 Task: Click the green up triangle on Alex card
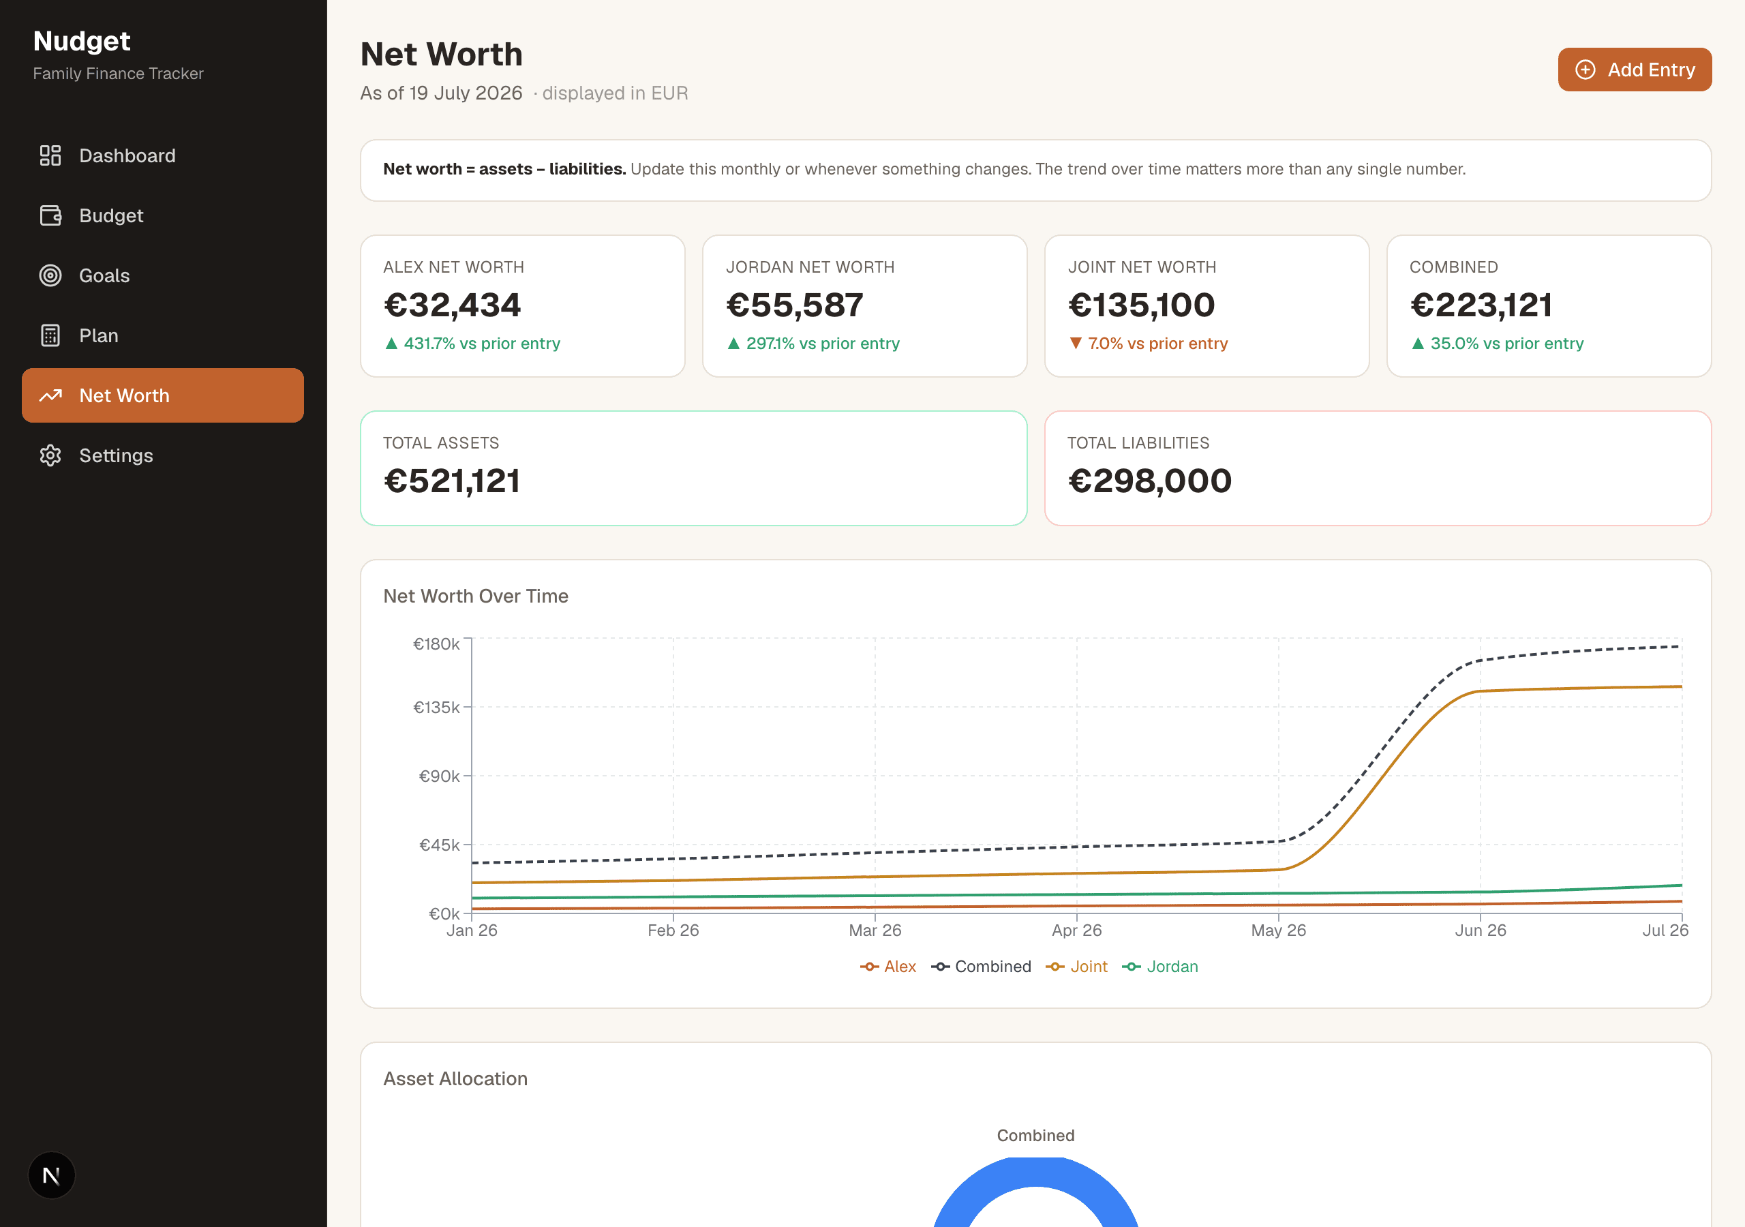(391, 344)
